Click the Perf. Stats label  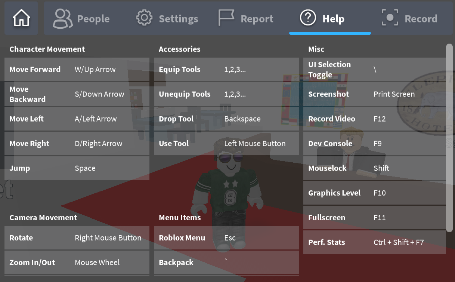tap(326, 242)
